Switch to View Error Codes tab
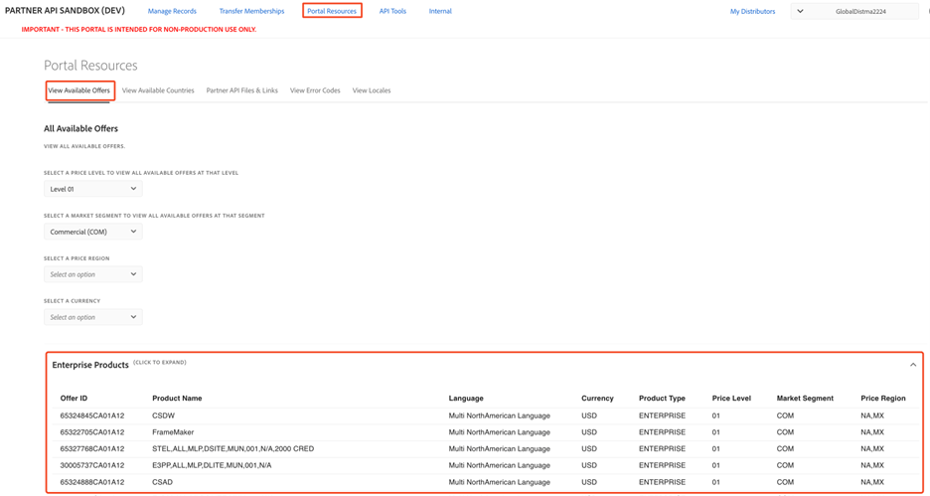This screenshot has width=930, height=496. pos(315,90)
